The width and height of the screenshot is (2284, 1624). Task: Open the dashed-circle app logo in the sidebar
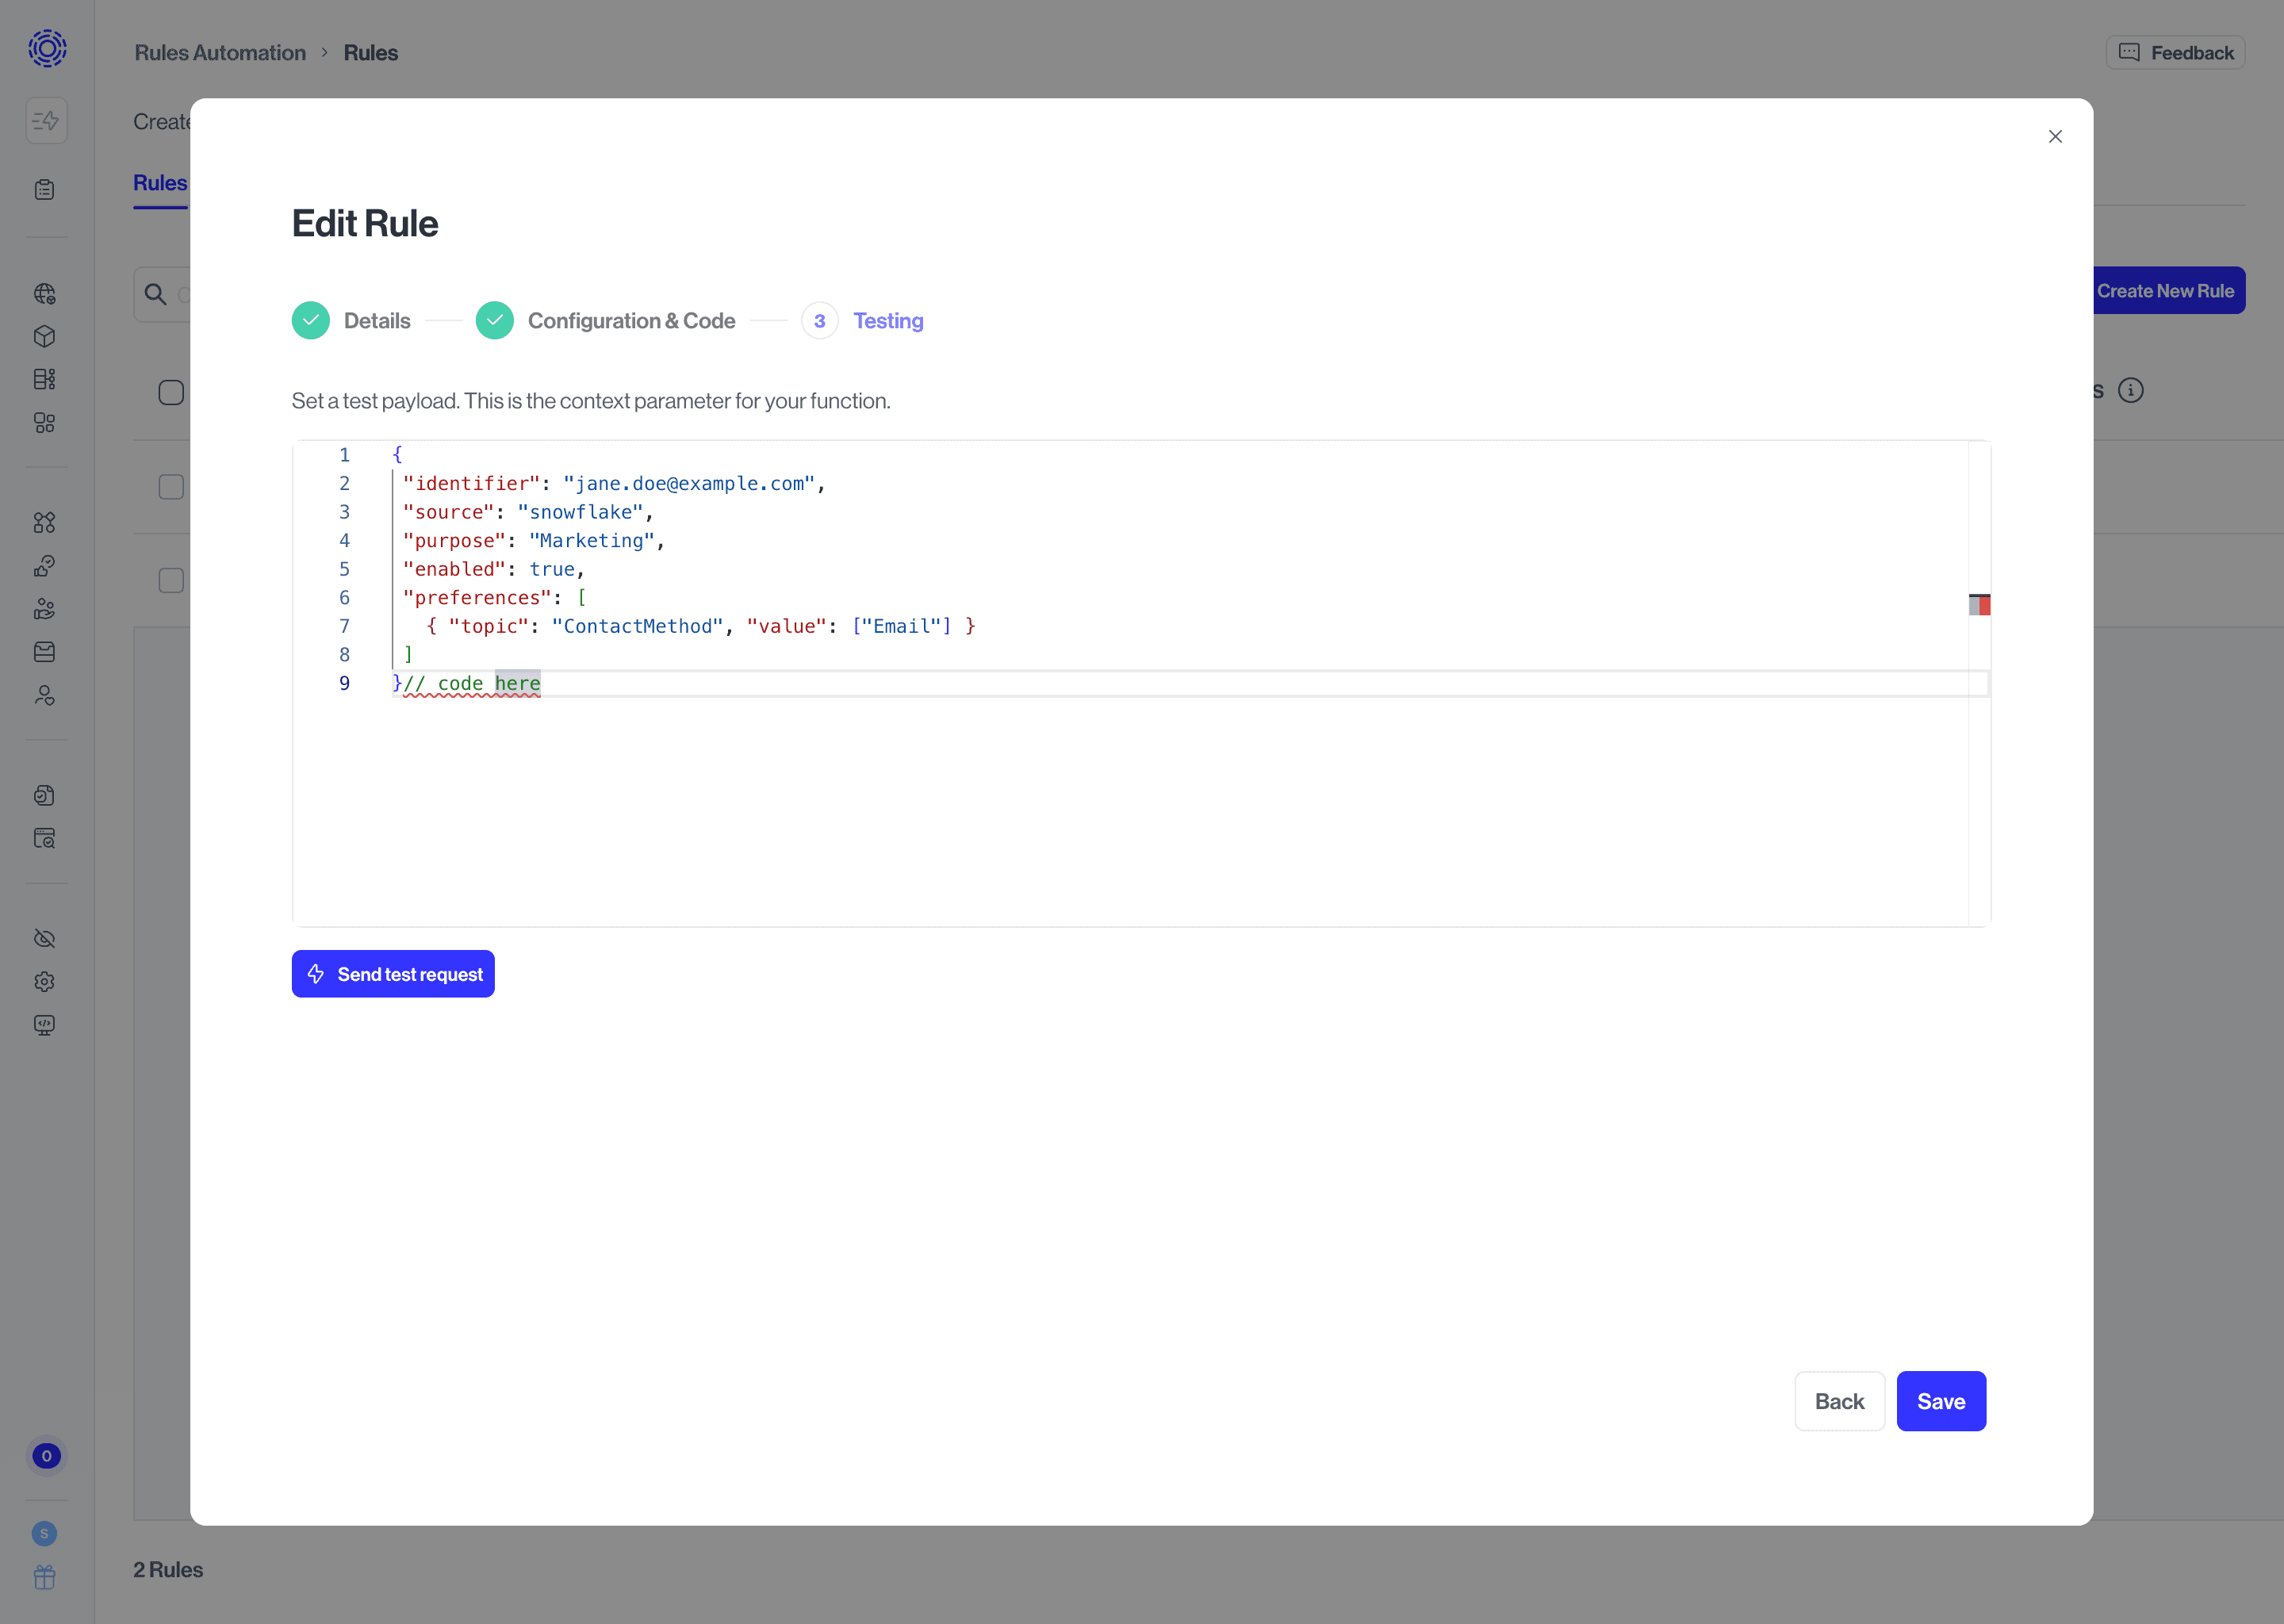47,48
